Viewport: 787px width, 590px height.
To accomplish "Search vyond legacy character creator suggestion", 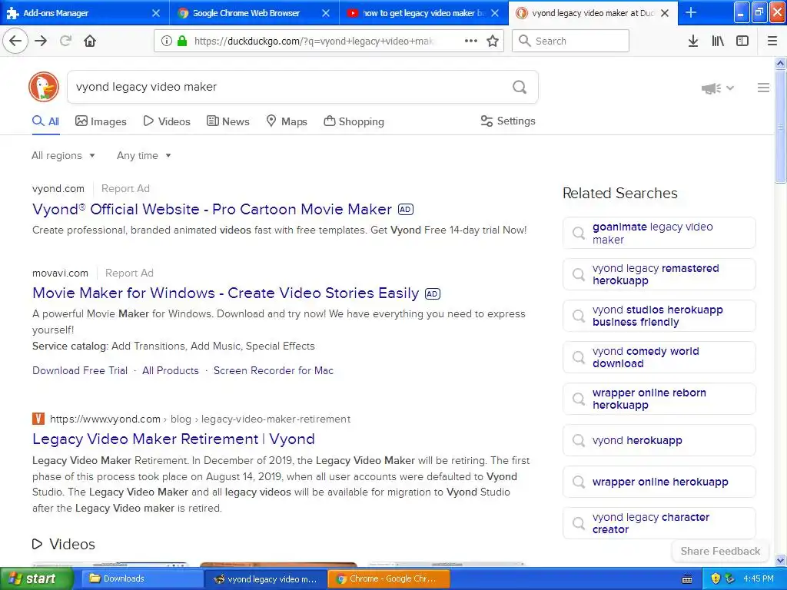I will click(659, 523).
